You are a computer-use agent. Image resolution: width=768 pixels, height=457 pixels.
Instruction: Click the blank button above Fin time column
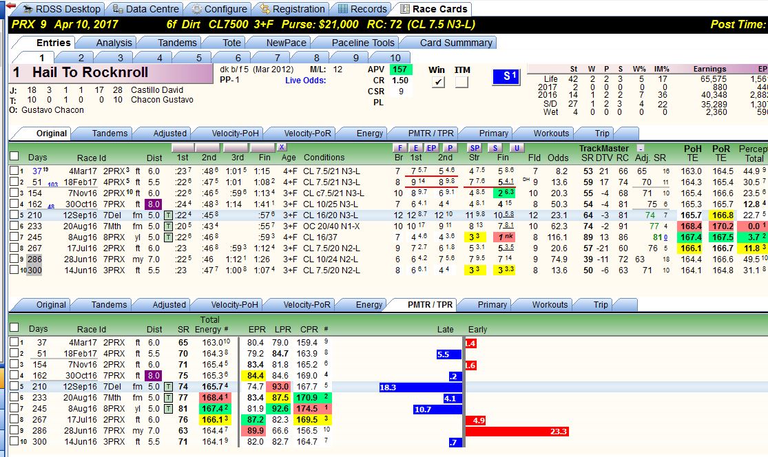coord(262,147)
